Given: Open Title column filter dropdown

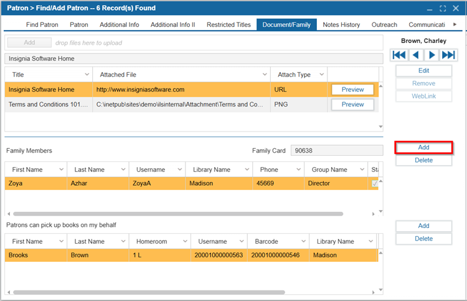Looking at the screenshot, I should coord(87,75).
